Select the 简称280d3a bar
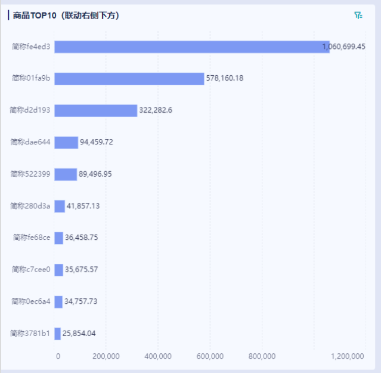The height and width of the screenshot is (373, 381). (x=60, y=206)
